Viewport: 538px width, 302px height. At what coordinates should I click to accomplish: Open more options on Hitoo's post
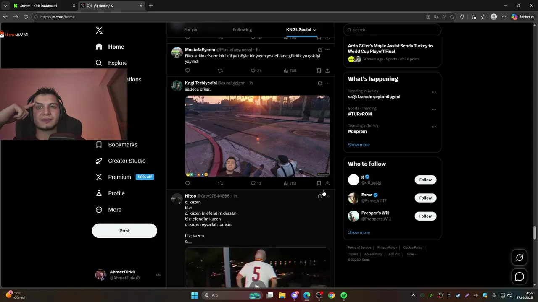click(x=327, y=196)
